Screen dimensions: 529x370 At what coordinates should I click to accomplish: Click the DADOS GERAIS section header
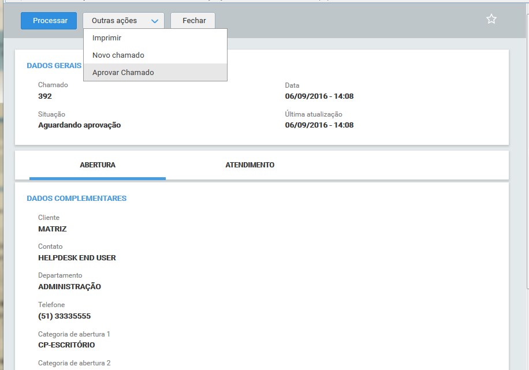(54, 65)
